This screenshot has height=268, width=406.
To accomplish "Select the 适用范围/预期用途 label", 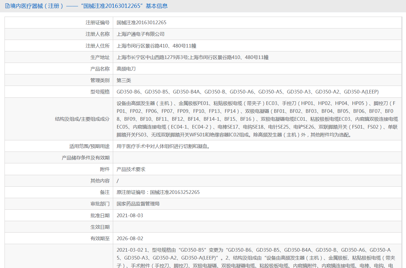I will click(59, 146).
